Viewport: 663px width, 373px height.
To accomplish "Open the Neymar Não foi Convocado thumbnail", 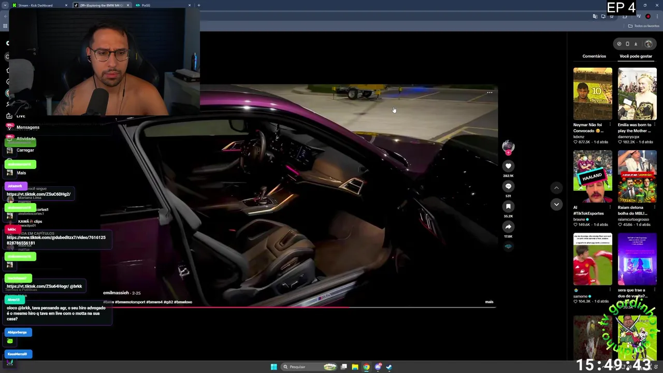I will pos(593,93).
